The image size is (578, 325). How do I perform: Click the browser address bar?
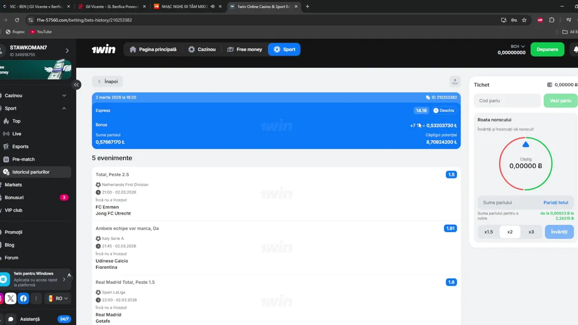tap(262, 20)
